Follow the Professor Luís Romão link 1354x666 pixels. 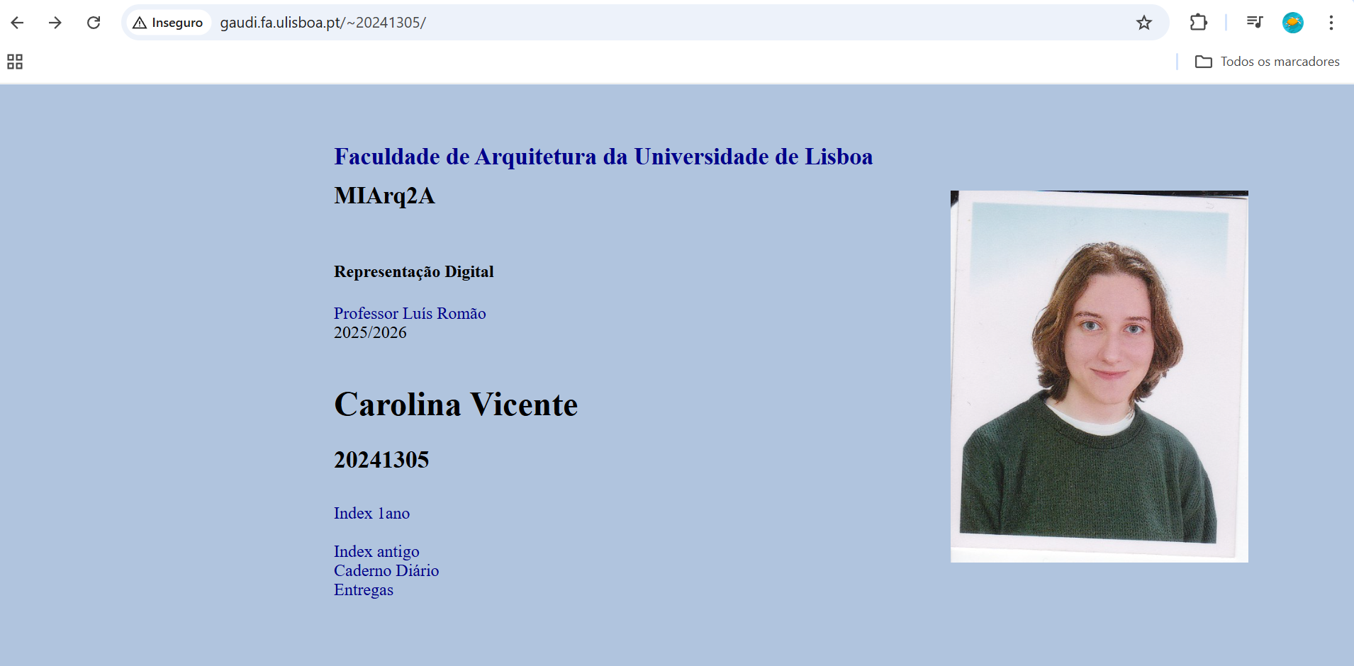click(410, 313)
